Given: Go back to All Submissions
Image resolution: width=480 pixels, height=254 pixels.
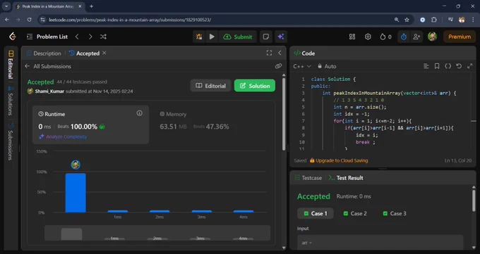Looking at the screenshot, I should point(48,66).
